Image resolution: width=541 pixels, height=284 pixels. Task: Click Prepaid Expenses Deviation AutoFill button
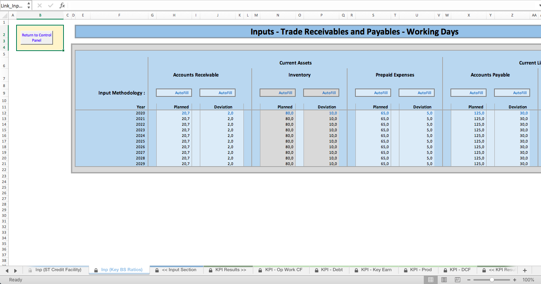(x=417, y=93)
